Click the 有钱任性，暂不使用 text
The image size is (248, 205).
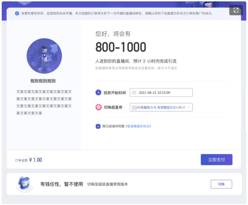coord(62,184)
